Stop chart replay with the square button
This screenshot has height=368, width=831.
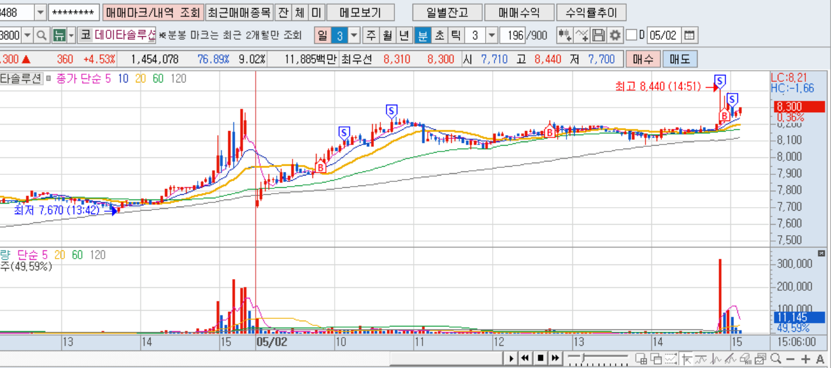click(541, 358)
